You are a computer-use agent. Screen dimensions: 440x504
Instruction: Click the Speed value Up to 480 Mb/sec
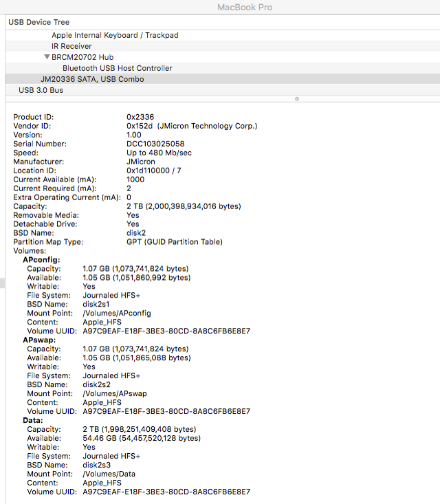point(159,153)
